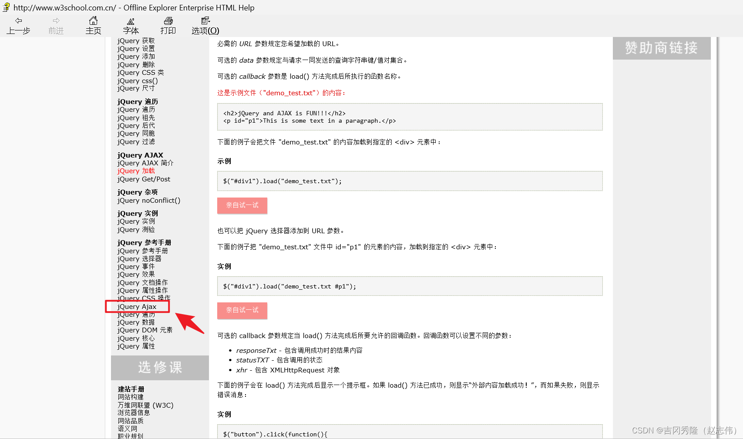This screenshot has width=743, height=439.
Task: Click the xhr bullet item
Action: [x=288, y=370]
